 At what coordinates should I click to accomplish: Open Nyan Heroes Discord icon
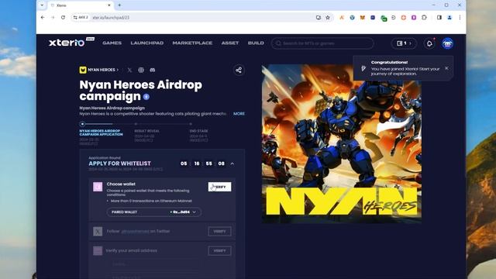click(153, 70)
